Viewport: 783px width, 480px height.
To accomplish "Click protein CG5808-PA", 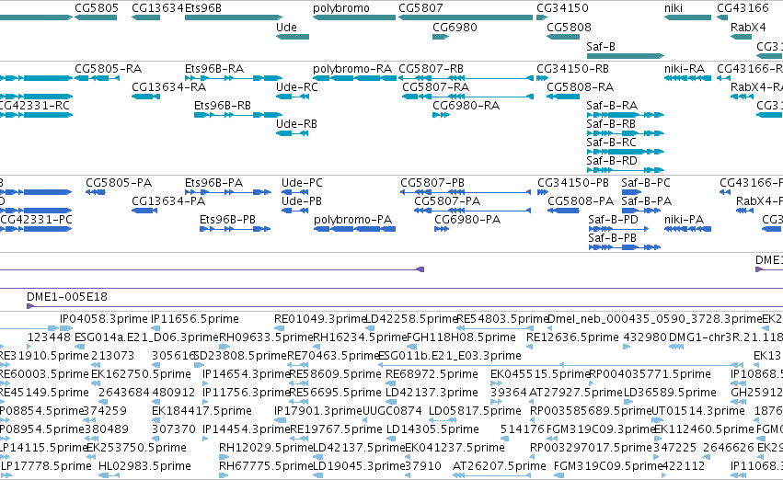I will (x=581, y=201).
